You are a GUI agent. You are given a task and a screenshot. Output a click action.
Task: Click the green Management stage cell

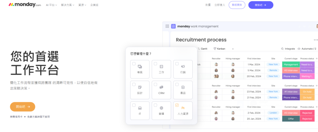[291, 64]
